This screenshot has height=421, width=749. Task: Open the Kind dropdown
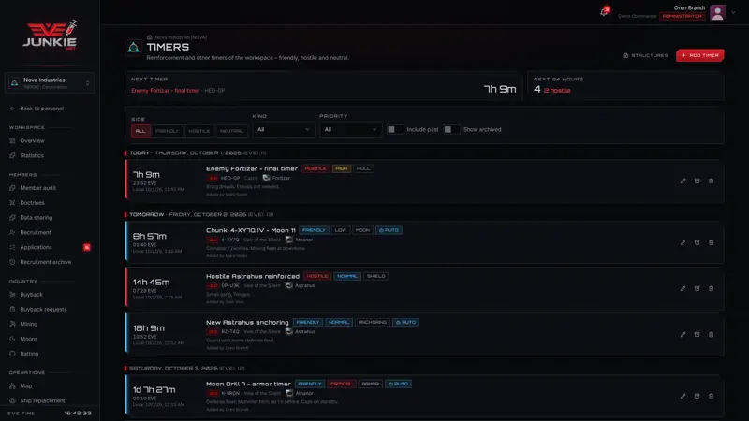point(284,129)
